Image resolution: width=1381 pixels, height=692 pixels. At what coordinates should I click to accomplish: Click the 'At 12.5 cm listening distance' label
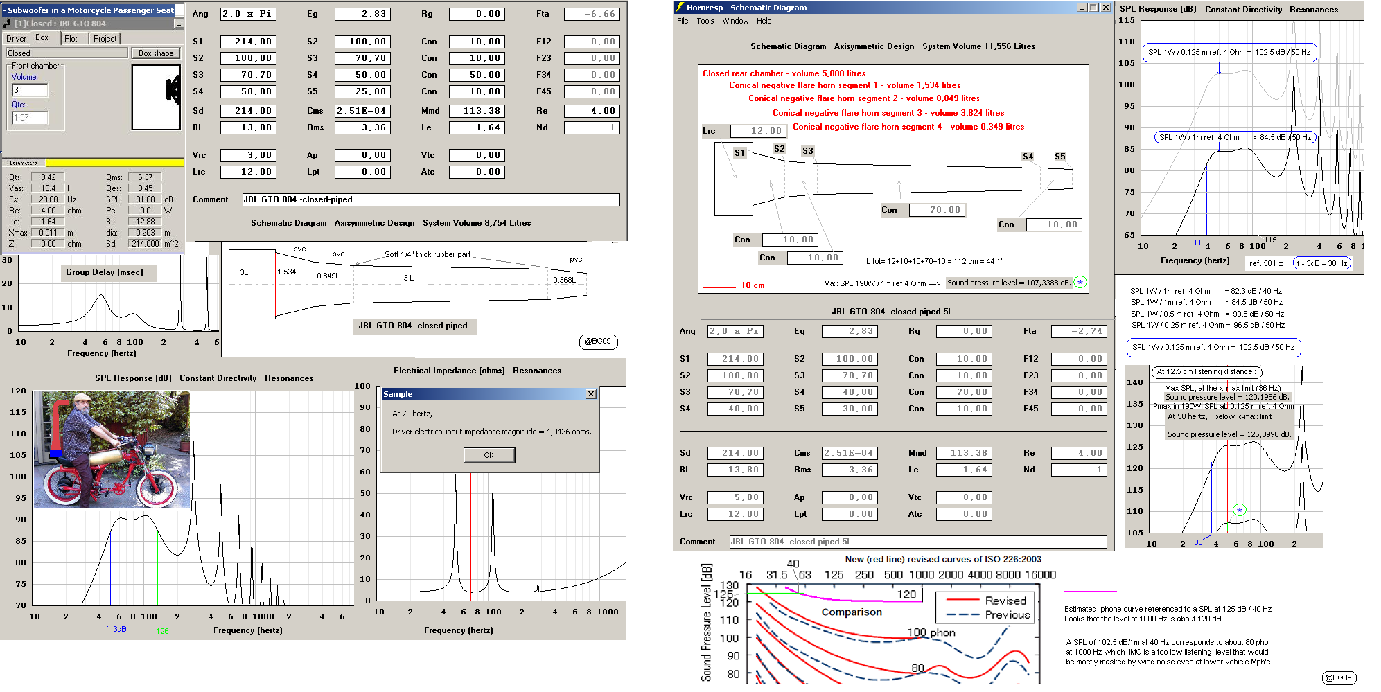click(1205, 371)
